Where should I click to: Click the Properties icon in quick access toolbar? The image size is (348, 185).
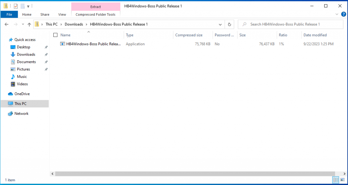tap(16, 6)
